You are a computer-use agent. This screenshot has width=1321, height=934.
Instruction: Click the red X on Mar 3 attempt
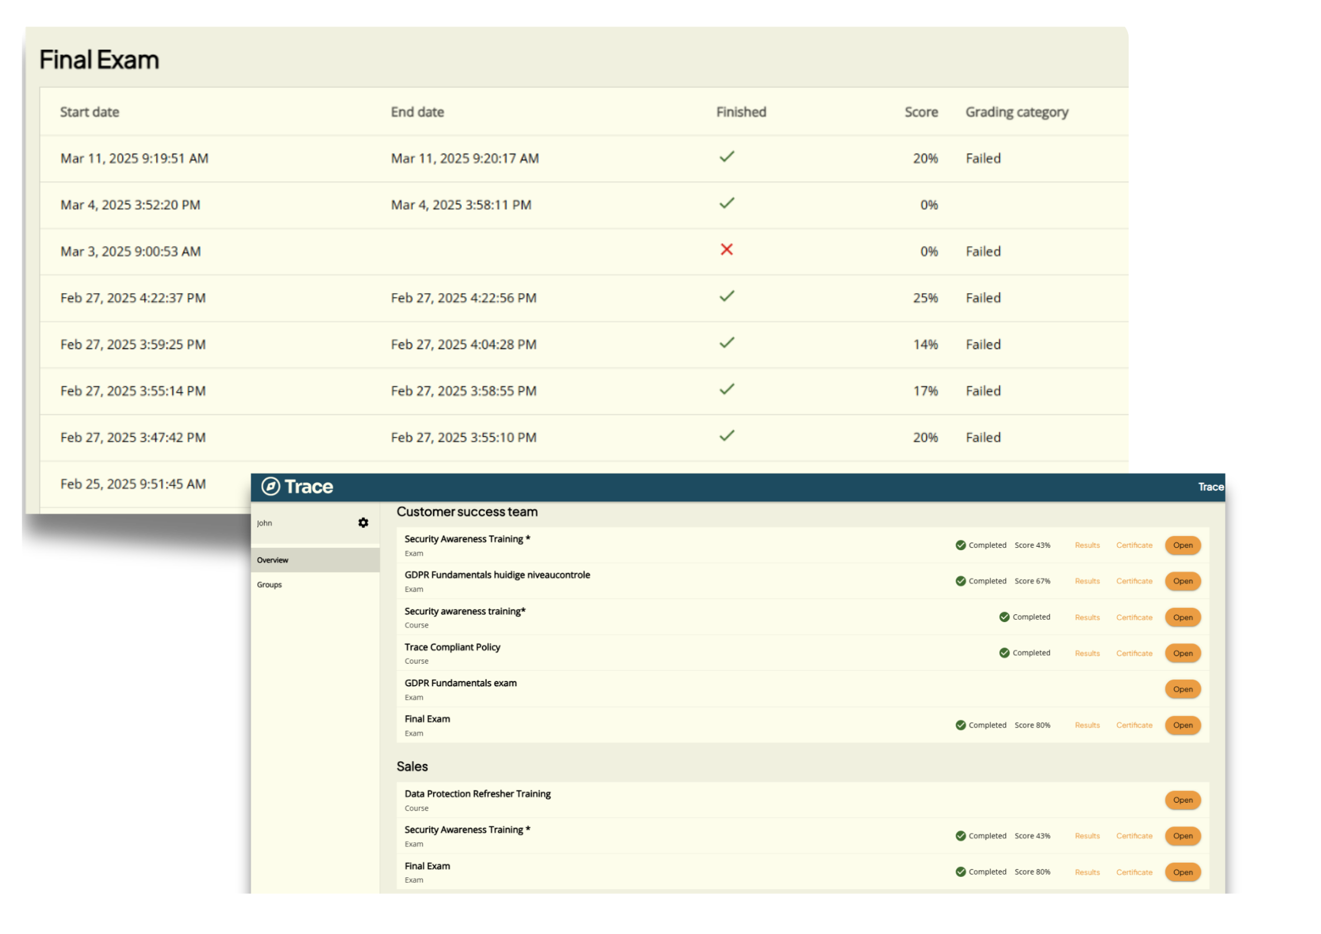pyautogui.click(x=727, y=250)
